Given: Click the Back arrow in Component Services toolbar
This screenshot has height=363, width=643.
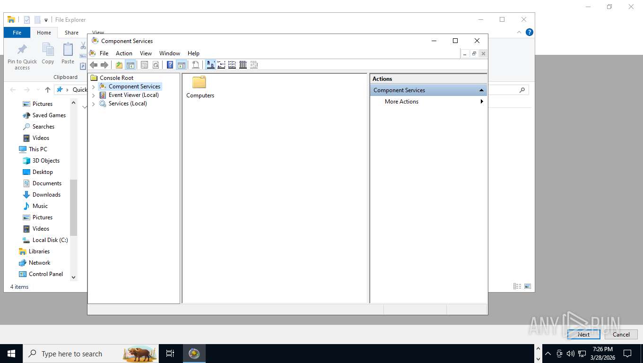Looking at the screenshot, I should pyautogui.click(x=94, y=65).
